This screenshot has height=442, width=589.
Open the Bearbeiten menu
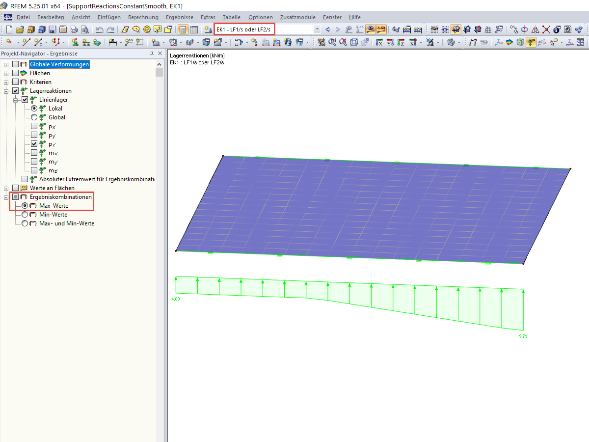[x=51, y=17]
